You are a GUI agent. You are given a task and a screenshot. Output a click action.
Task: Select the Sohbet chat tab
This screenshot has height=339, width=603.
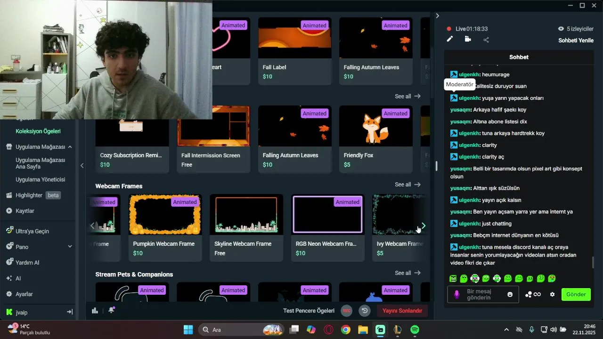pos(519,57)
